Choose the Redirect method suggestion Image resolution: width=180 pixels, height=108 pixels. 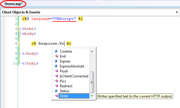point(66,86)
